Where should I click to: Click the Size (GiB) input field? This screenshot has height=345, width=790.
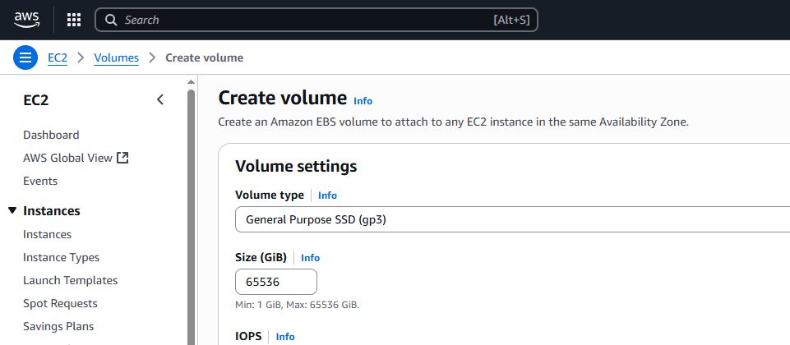point(276,282)
